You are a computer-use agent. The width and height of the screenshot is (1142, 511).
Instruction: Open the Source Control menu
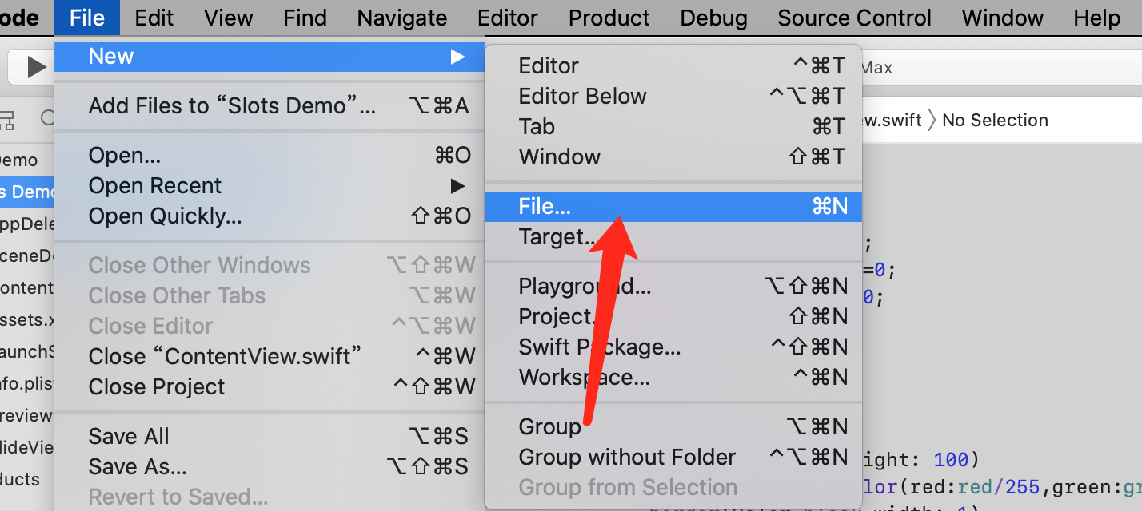pyautogui.click(x=854, y=18)
